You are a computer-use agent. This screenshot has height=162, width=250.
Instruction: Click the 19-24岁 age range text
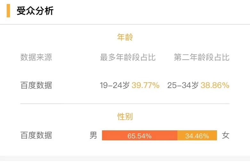[115, 85]
